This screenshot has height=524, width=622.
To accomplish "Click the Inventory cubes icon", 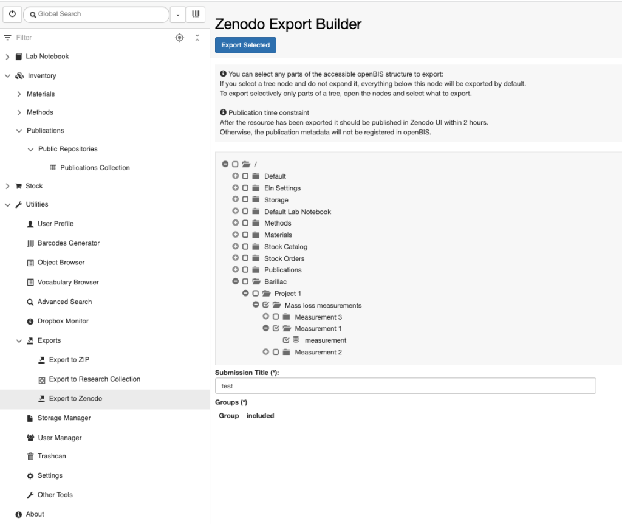I will coord(19,76).
